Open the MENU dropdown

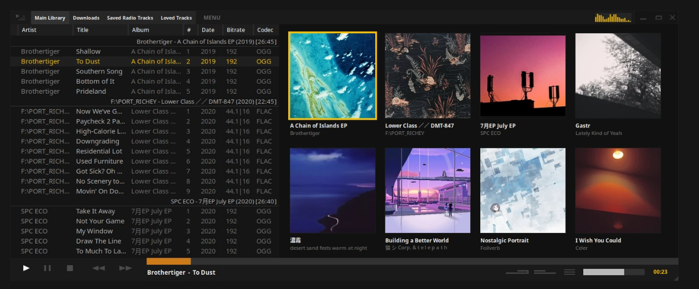tap(212, 18)
